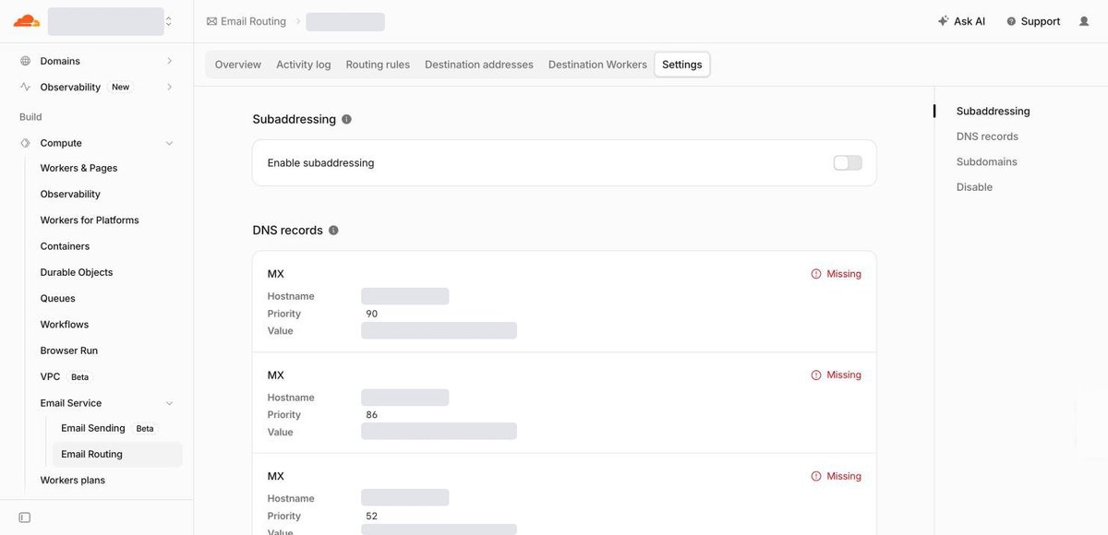Jump to DNS records section link
This screenshot has height=535, width=1108.
click(x=987, y=137)
